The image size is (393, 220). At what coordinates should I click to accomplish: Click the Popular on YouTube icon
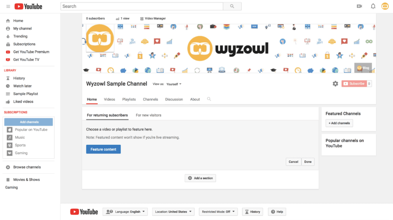pyautogui.click(x=10, y=130)
